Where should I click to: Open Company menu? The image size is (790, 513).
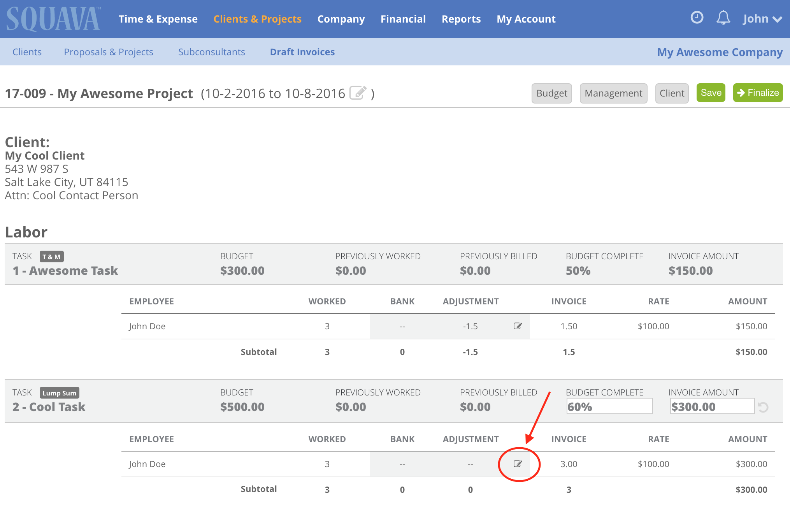(x=341, y=19)
